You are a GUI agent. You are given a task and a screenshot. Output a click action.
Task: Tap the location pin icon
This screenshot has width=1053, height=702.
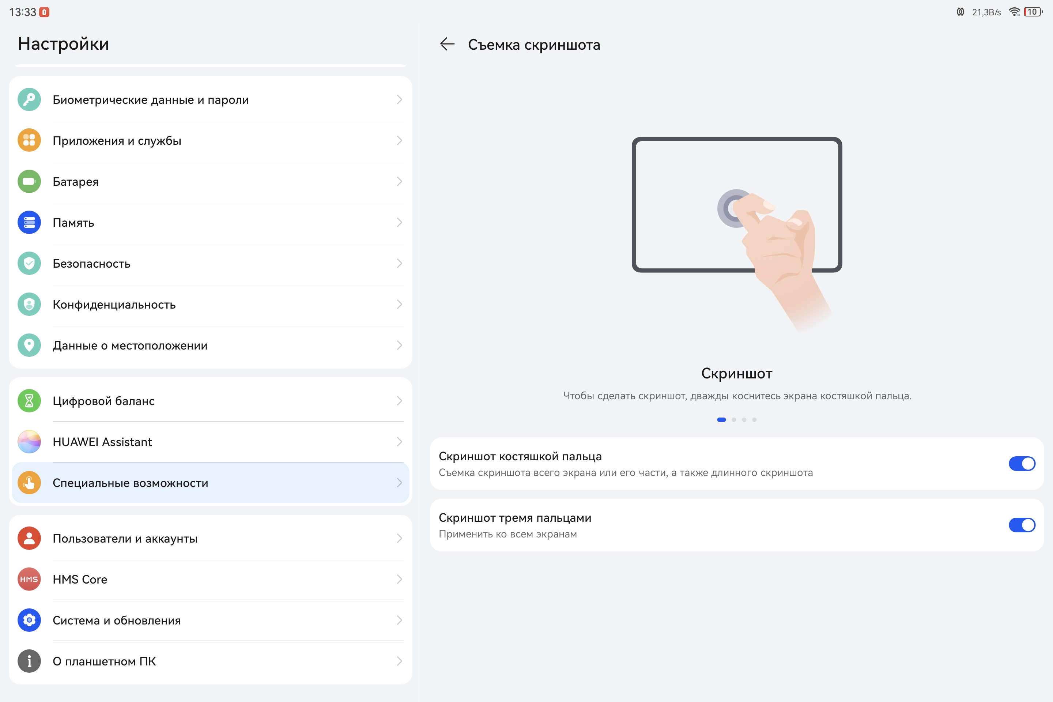pyautogui.click(x=29, y=345)
